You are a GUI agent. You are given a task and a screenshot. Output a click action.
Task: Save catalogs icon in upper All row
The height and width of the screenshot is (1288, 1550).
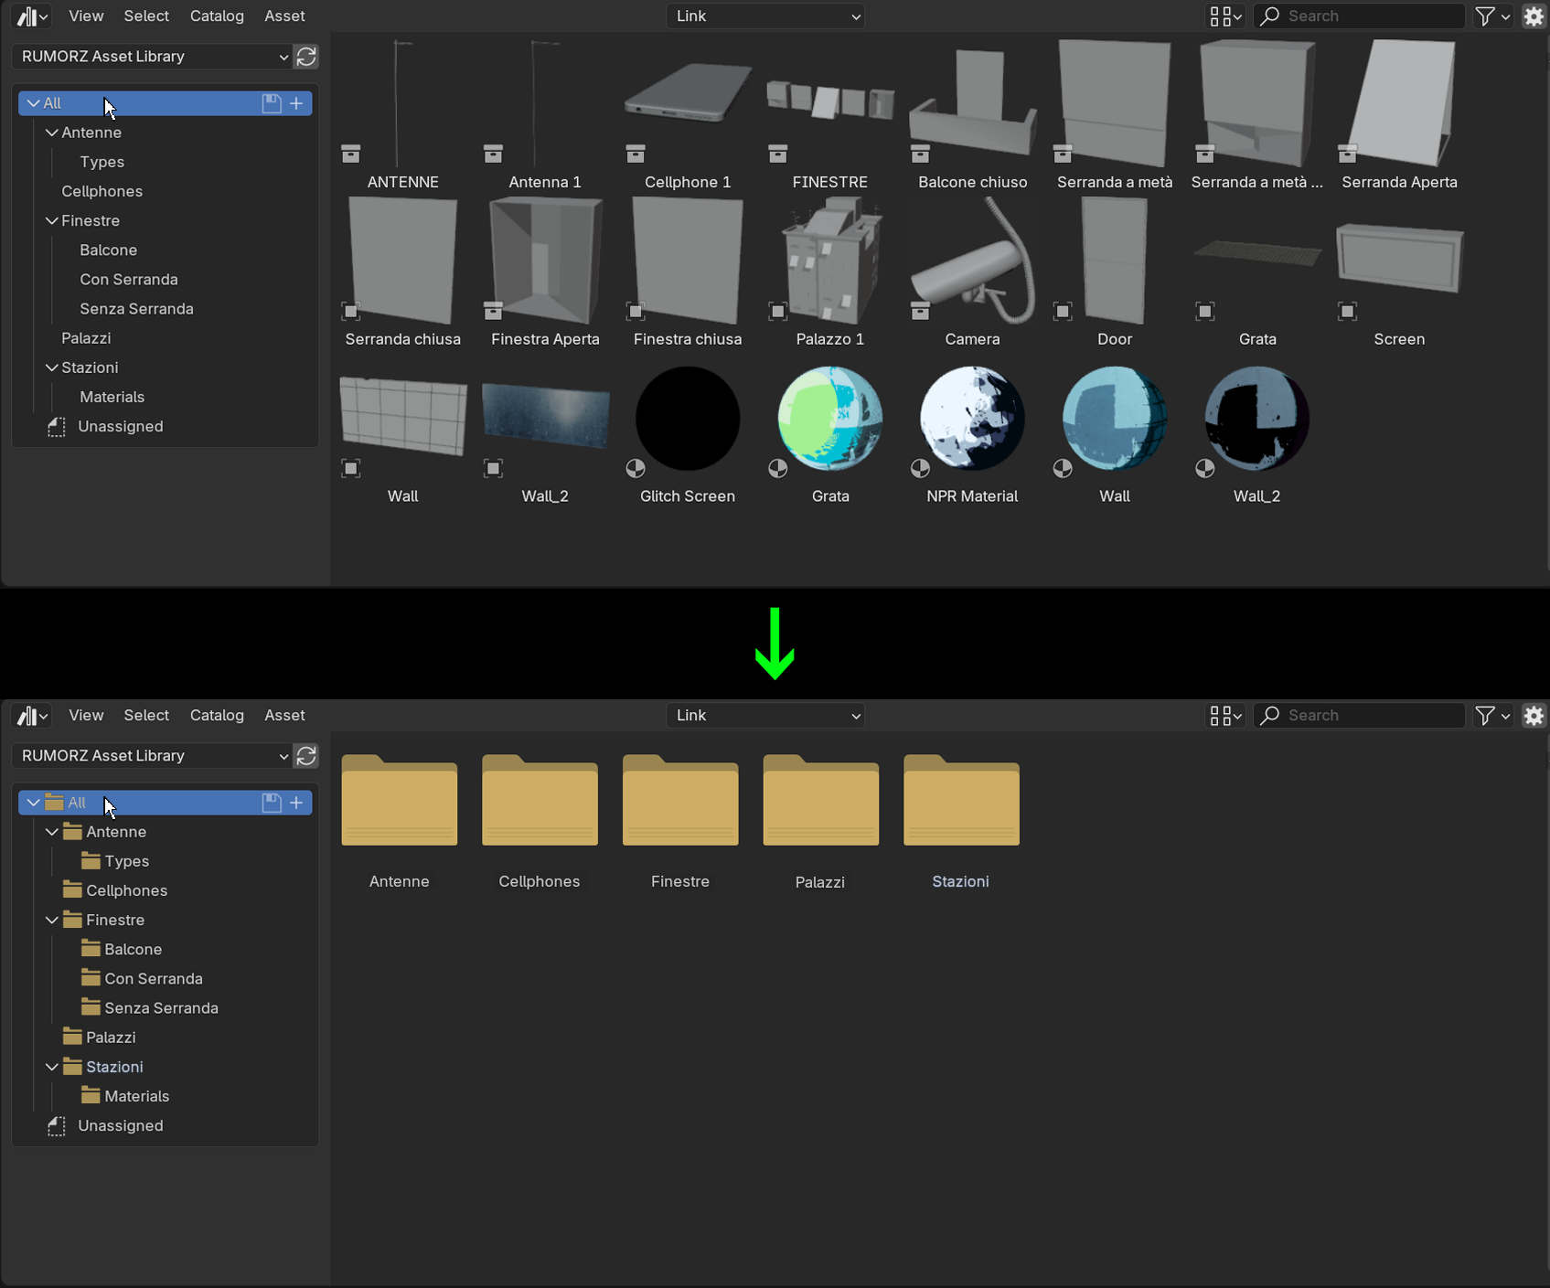click(x=272, y=103)
